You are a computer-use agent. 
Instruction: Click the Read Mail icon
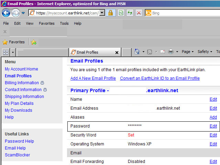(163, 52)
